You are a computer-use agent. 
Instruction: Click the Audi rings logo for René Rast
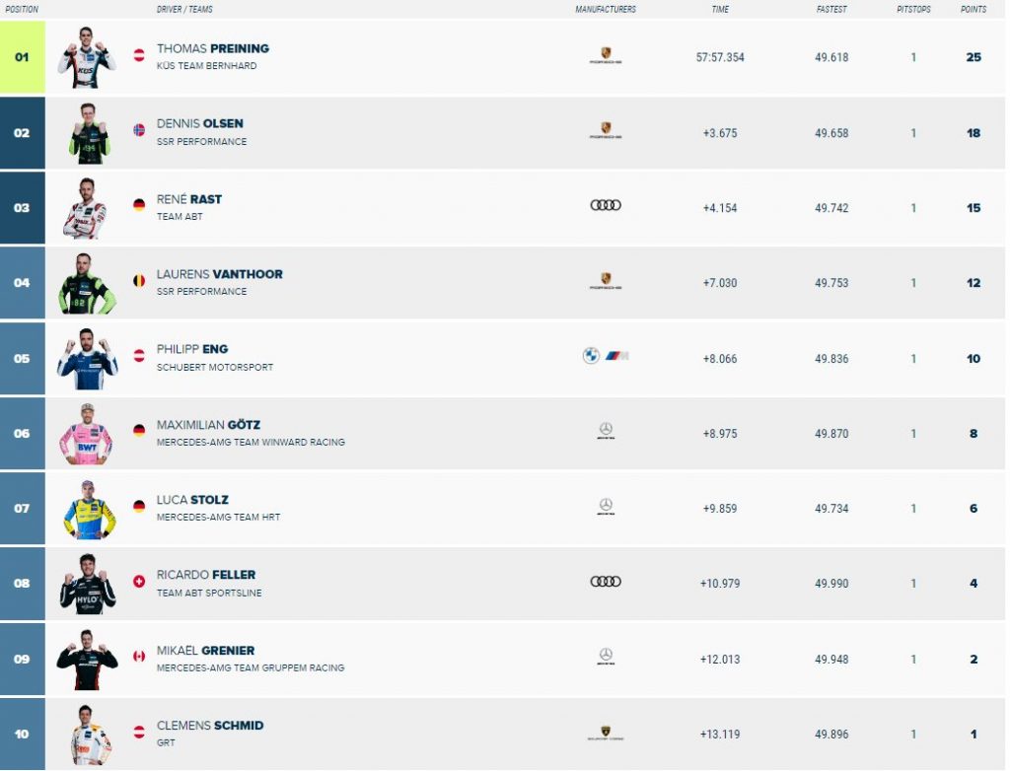[x=606, y=205]
